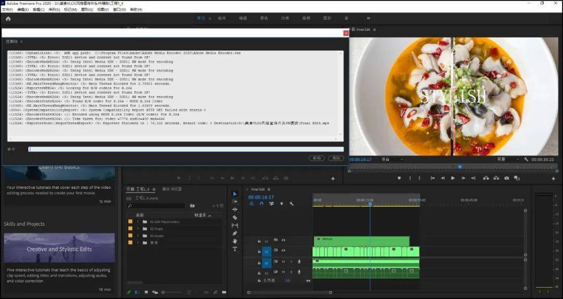The height and width of the screenshot is (299, 563).
Task: Click the 清除 button in console
Action: click(336, 158)
